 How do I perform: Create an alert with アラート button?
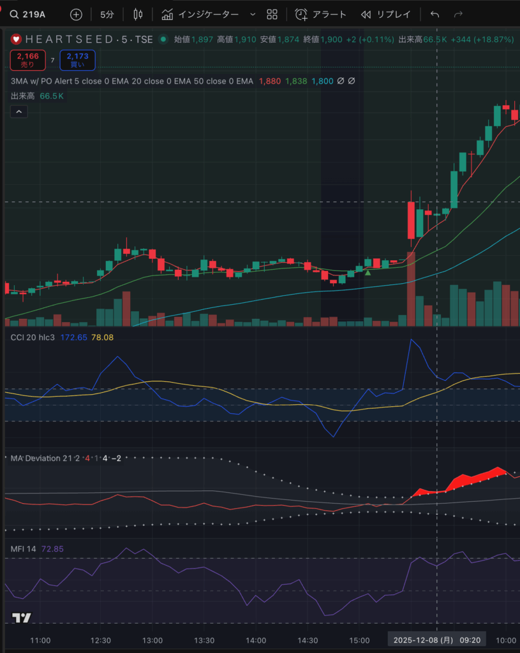point(321,14)
